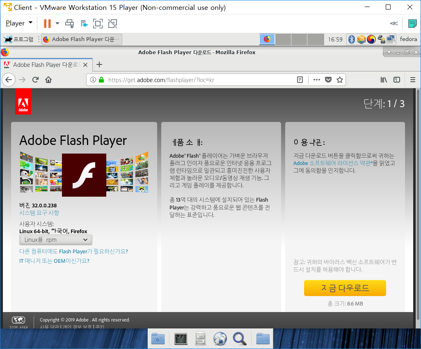Select the Adobe Flash Player browser tab
421x349 pixels.
[x=46, y=65]
